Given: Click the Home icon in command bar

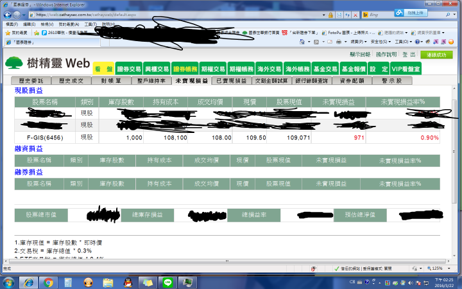Looking at the screenshot, I should point(302,42).
